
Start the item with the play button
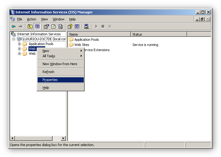[x=96, y=26]
